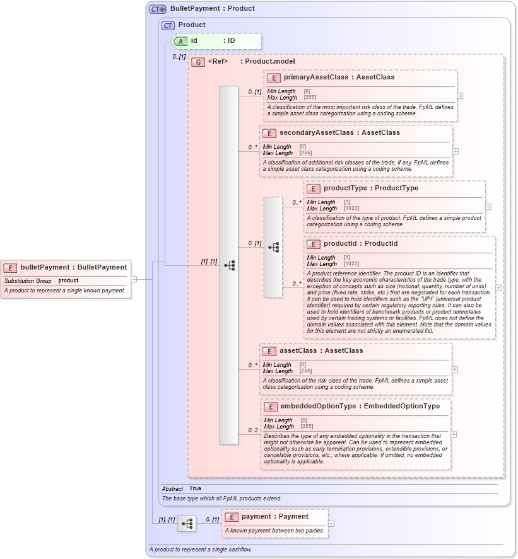This screenshot has width=518, height=559.
Task: Collapse the bulletPayment connector box
Action: pyautogui.click(x=134, y=279)
